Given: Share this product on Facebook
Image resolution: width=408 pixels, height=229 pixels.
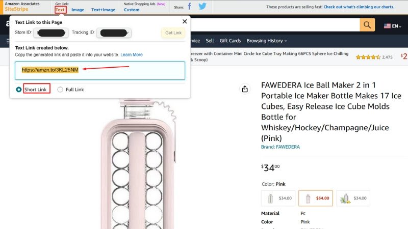Looking at the screenshot, I should [190, 7].
